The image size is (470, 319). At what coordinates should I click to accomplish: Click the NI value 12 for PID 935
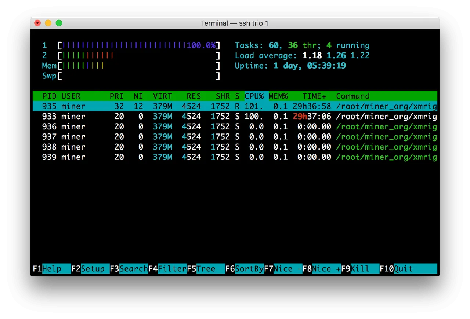coord(138,106)
